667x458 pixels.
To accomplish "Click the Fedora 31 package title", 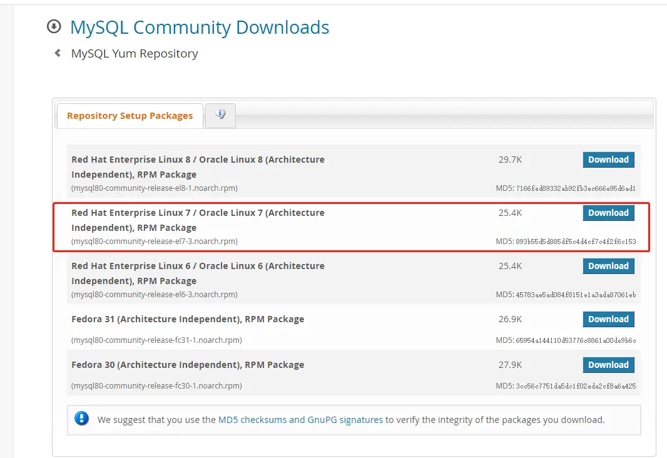I will click(188, 319).
